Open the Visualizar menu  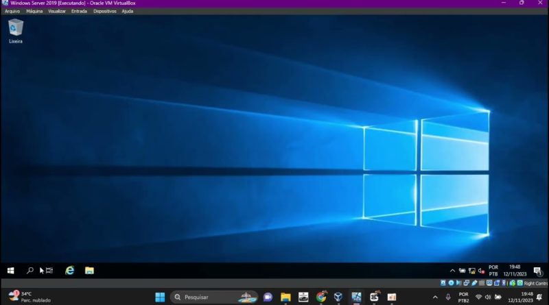57,11
